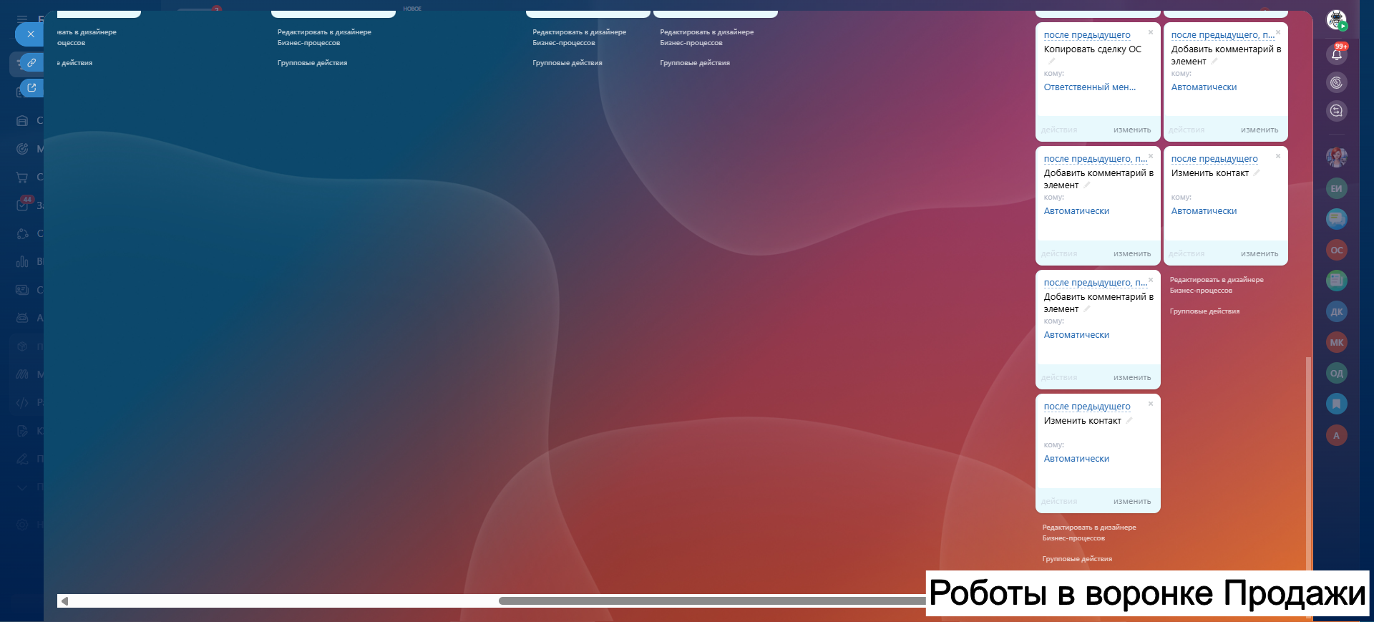This screenshot has width=1374, height=622.
Task: Open the bar chart icon in the left sidebar
Action: (22, 261)
